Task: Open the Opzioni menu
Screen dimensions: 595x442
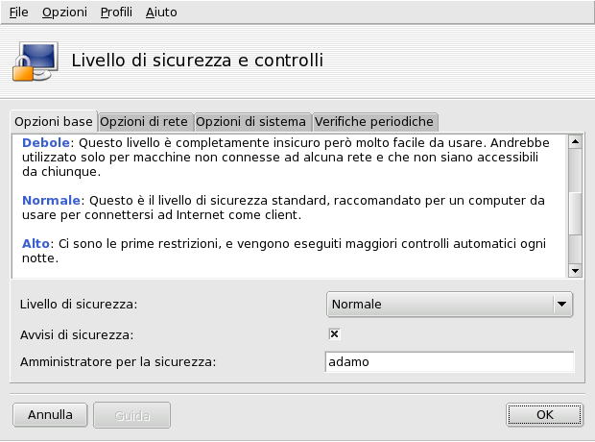Action: tap(64, 12)
